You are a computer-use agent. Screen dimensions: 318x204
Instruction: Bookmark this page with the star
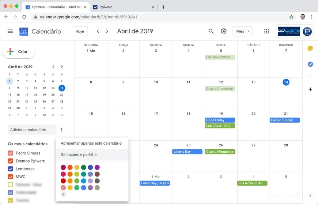[291, 17]
